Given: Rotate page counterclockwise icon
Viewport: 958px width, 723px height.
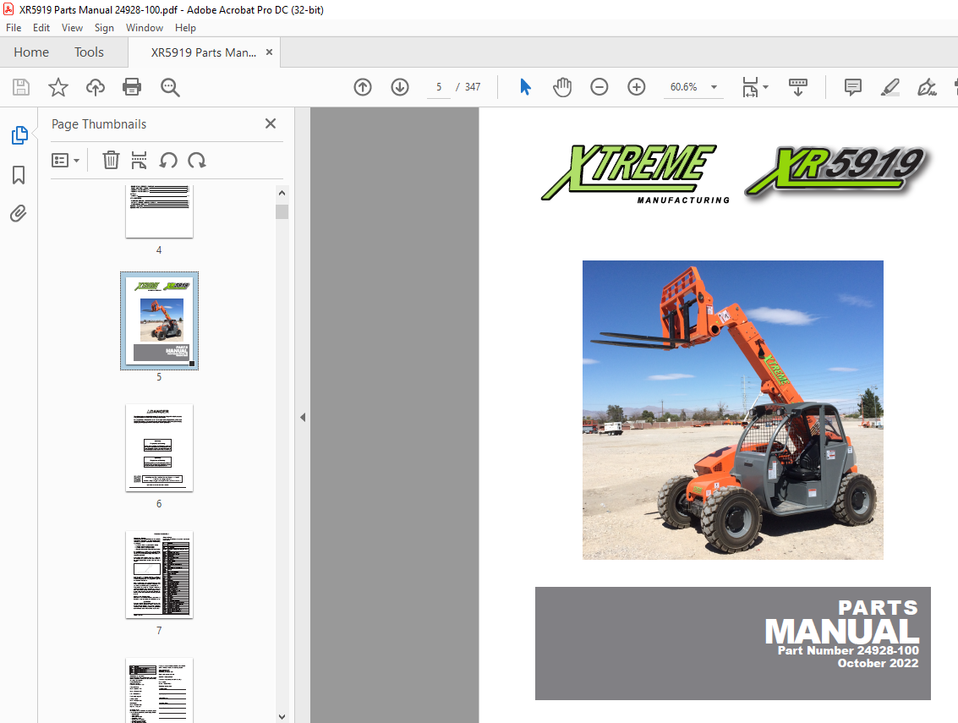Looking at the screenshot, I should (168, 160).
